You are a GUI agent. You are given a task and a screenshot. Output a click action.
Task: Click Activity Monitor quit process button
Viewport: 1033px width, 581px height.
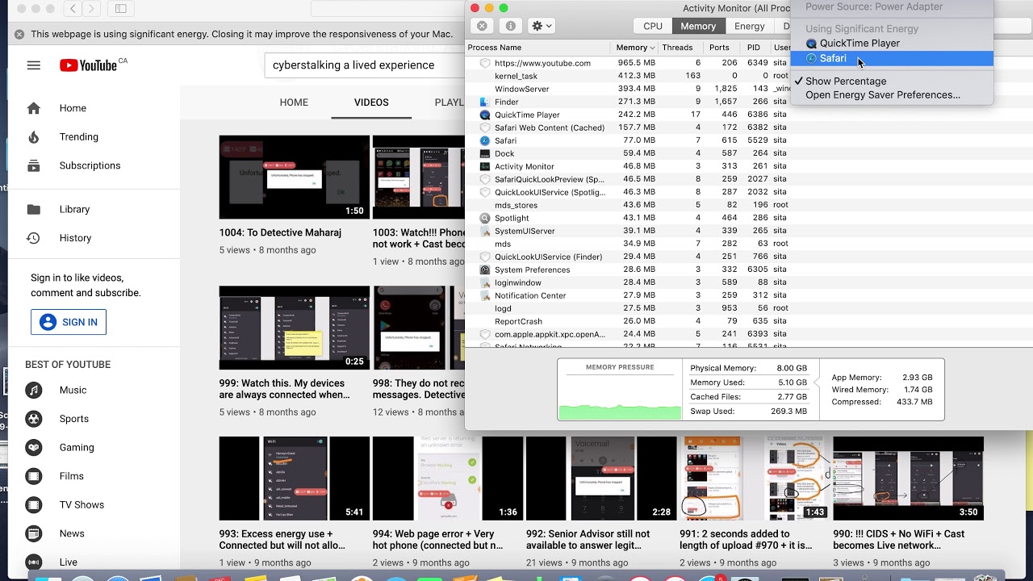tap(482, 26)
